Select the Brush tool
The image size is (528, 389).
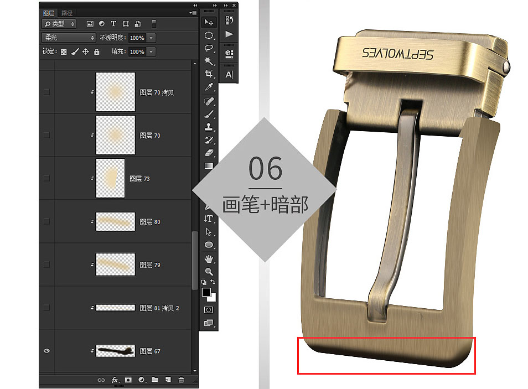pyautogui.click(x=209, y=114)
